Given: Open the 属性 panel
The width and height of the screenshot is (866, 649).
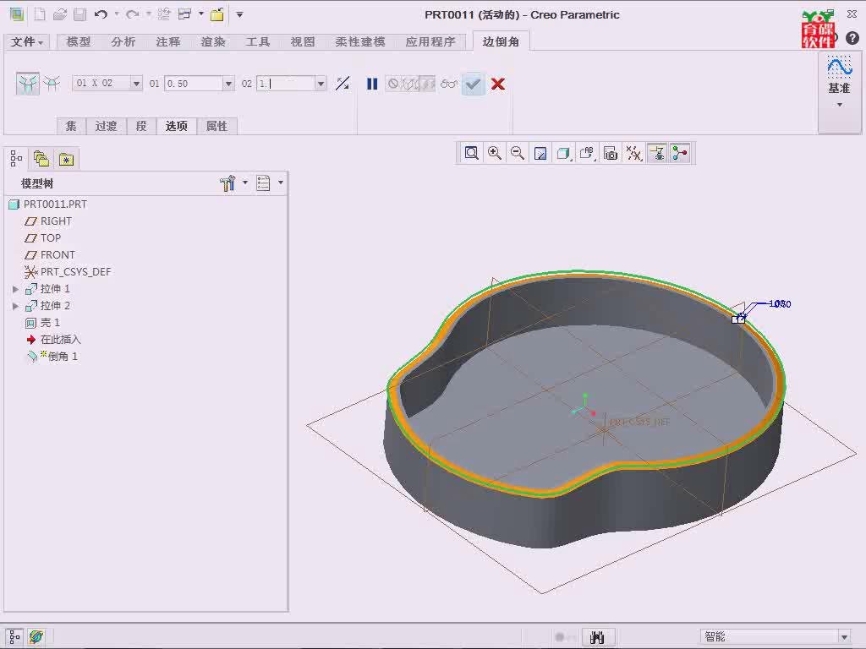Looking at the screenshot, I should coord(216,126).
